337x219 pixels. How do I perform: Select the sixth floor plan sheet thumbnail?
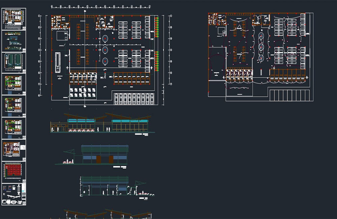click(14, 128)
